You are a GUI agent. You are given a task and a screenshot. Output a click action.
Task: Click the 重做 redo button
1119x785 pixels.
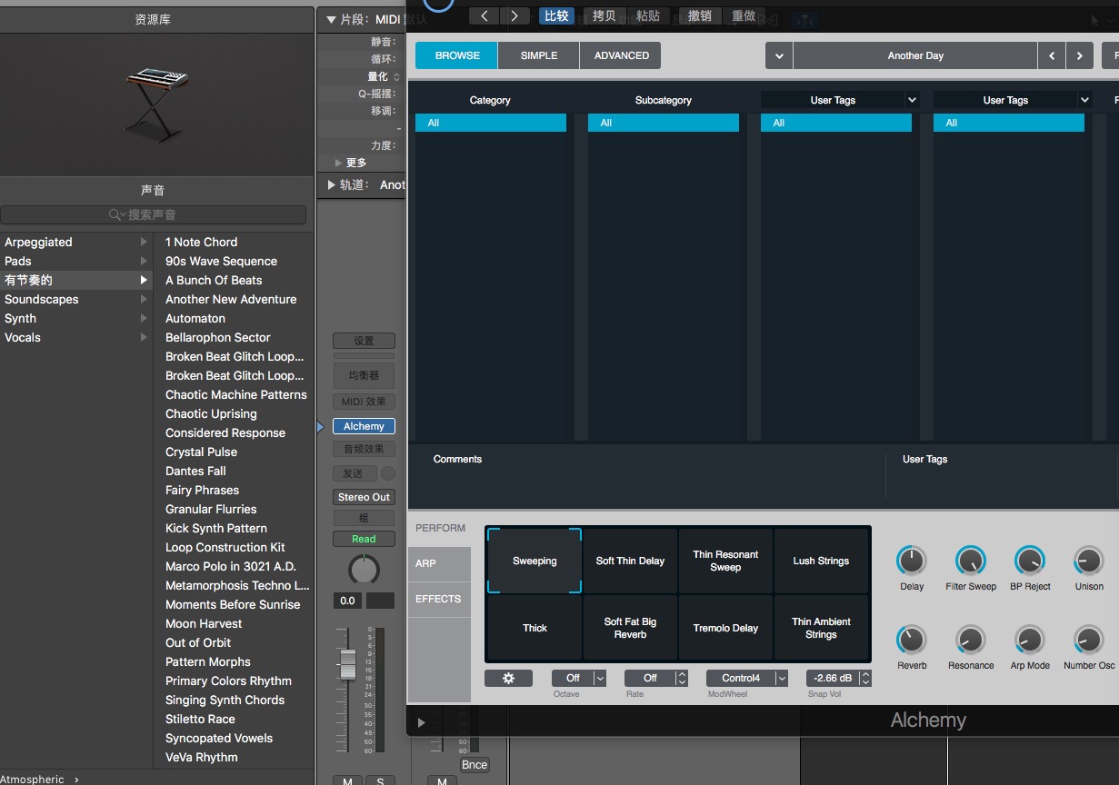click(x=744, y=15)
